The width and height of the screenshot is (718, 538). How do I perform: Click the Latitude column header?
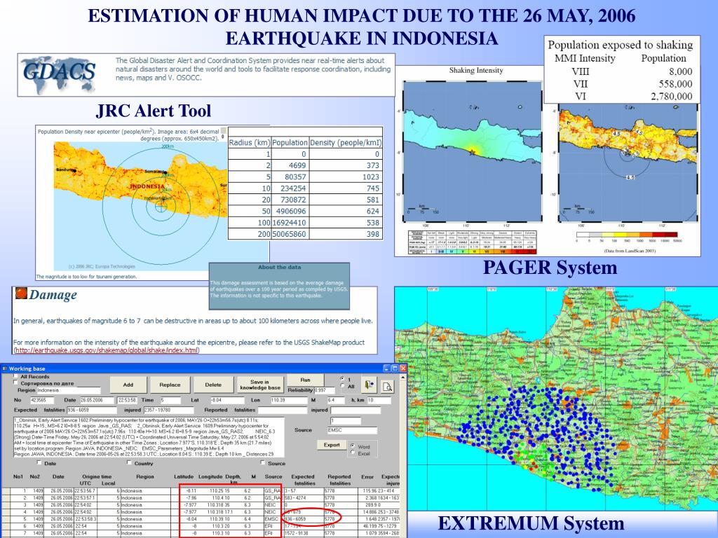pyautogui.click(x=184, y=476)
